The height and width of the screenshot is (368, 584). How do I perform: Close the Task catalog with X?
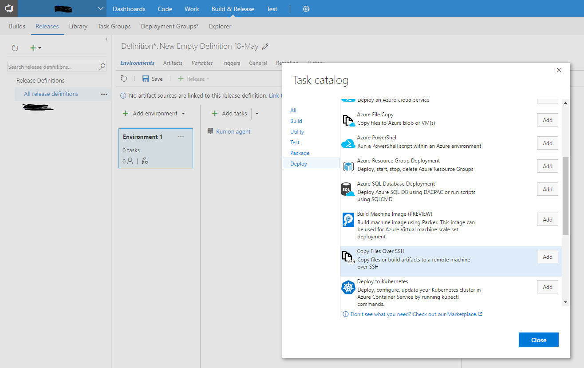click(x=559, y=70)
